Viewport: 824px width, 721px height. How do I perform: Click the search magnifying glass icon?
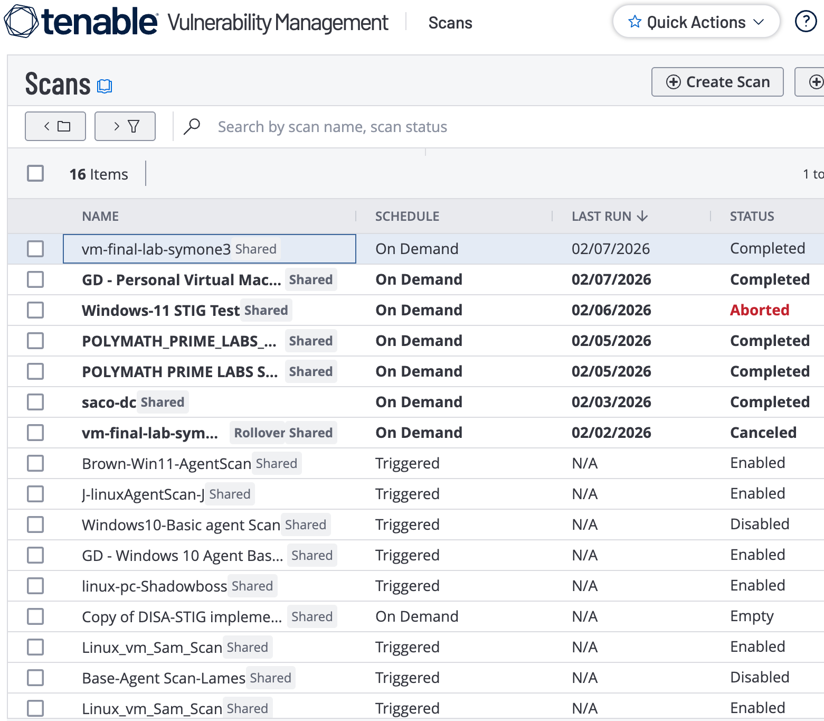(192, 126)
